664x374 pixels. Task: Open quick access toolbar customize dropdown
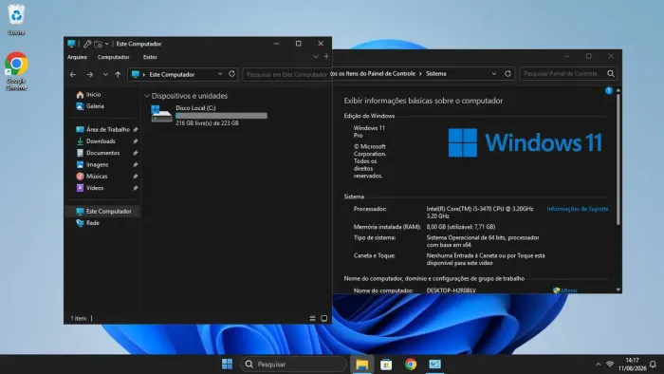(106, 44)
